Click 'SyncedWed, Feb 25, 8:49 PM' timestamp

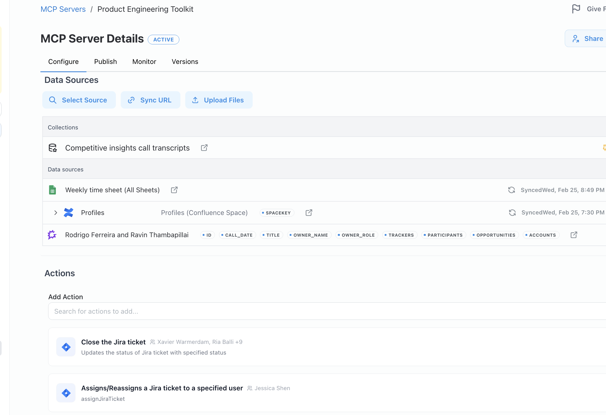point(562,190)
